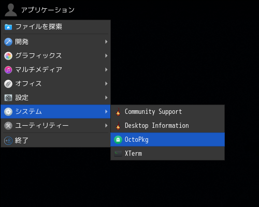Click the logout icon beside 終了
The width and height of the screenshot is (259, 207).
tap(8, 141)
